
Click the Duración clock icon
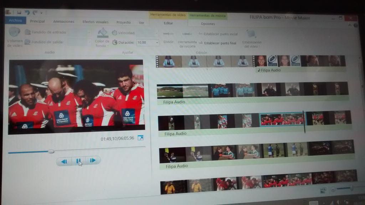coord(115,42)
